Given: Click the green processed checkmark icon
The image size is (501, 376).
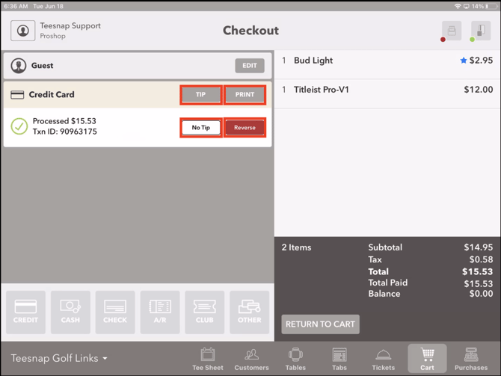Looking at the screenshot, I should [x=19, y=126].
